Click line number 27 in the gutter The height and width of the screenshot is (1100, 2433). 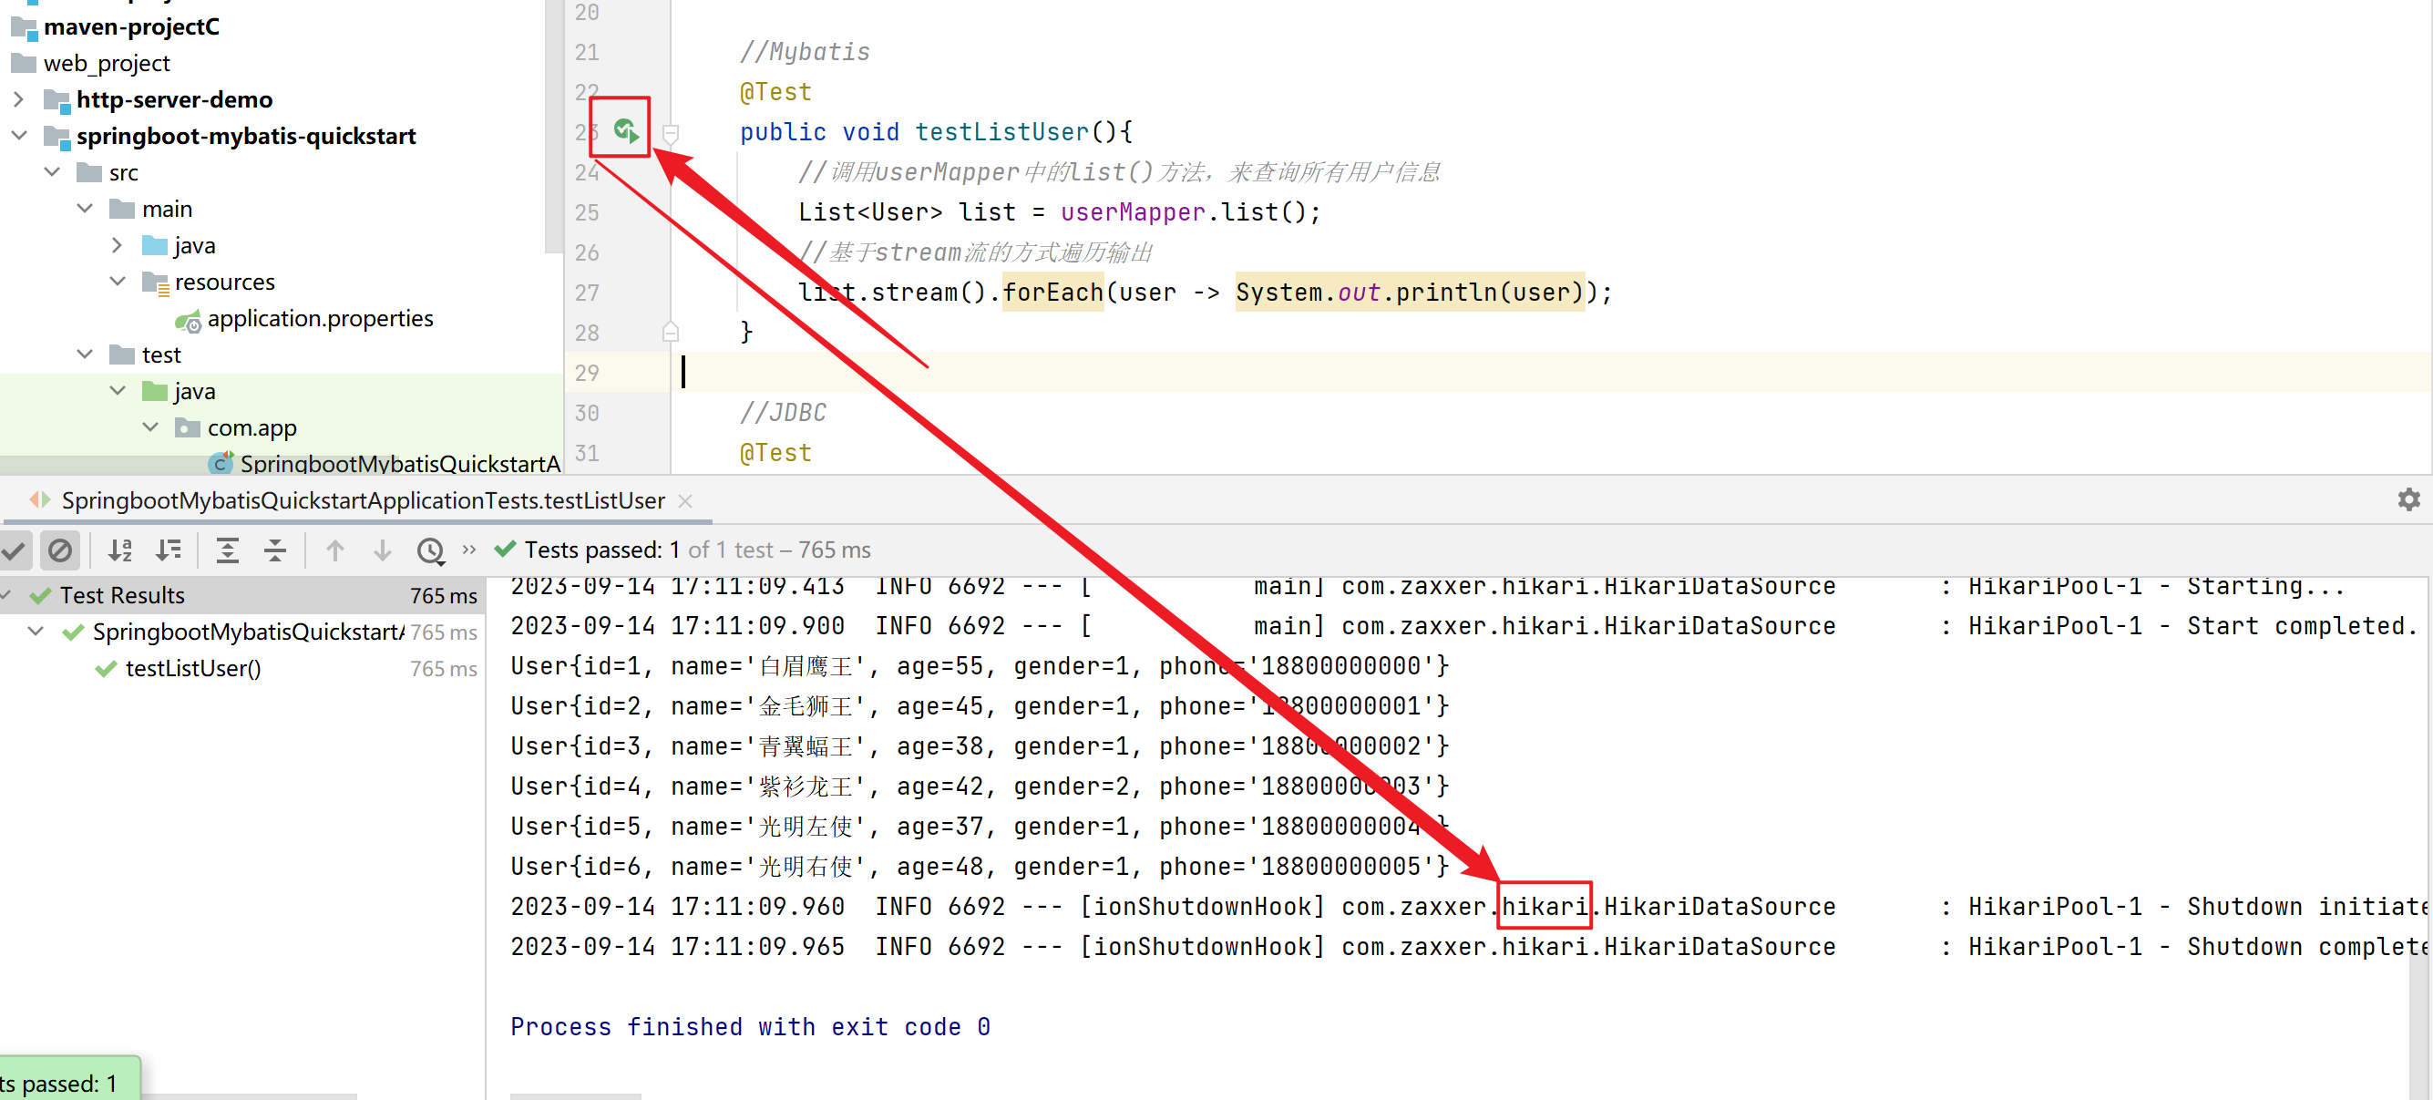[x=587, y=293]
